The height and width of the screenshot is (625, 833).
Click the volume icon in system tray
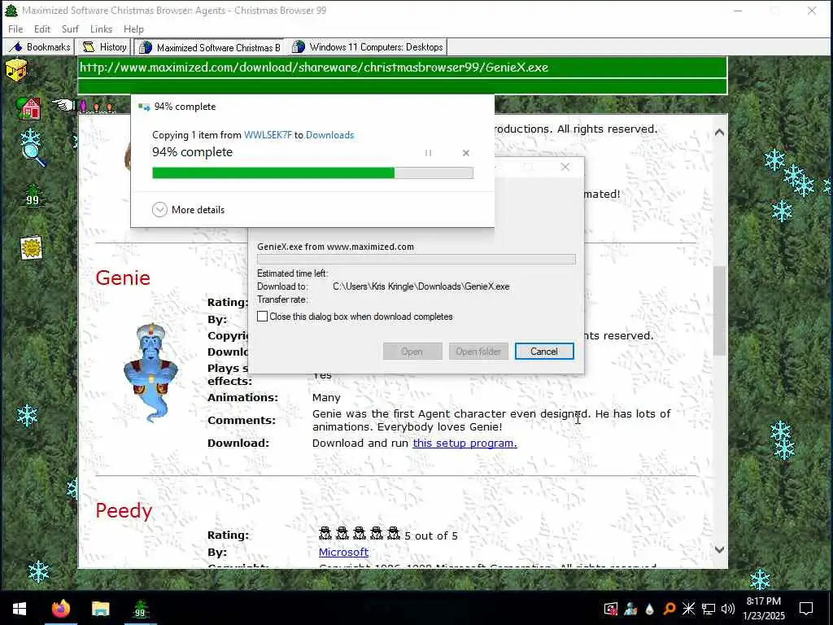[728, 609]
